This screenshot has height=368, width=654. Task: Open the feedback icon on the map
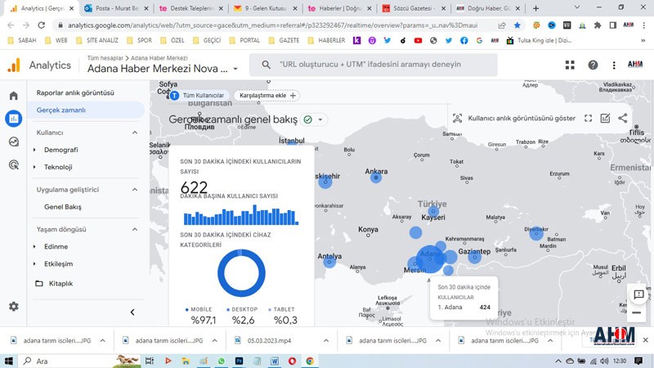(638, 294)
